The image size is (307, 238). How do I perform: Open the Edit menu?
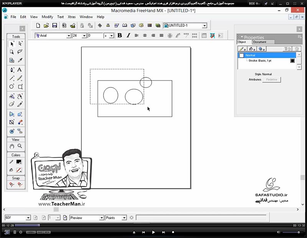pos(23,17)
